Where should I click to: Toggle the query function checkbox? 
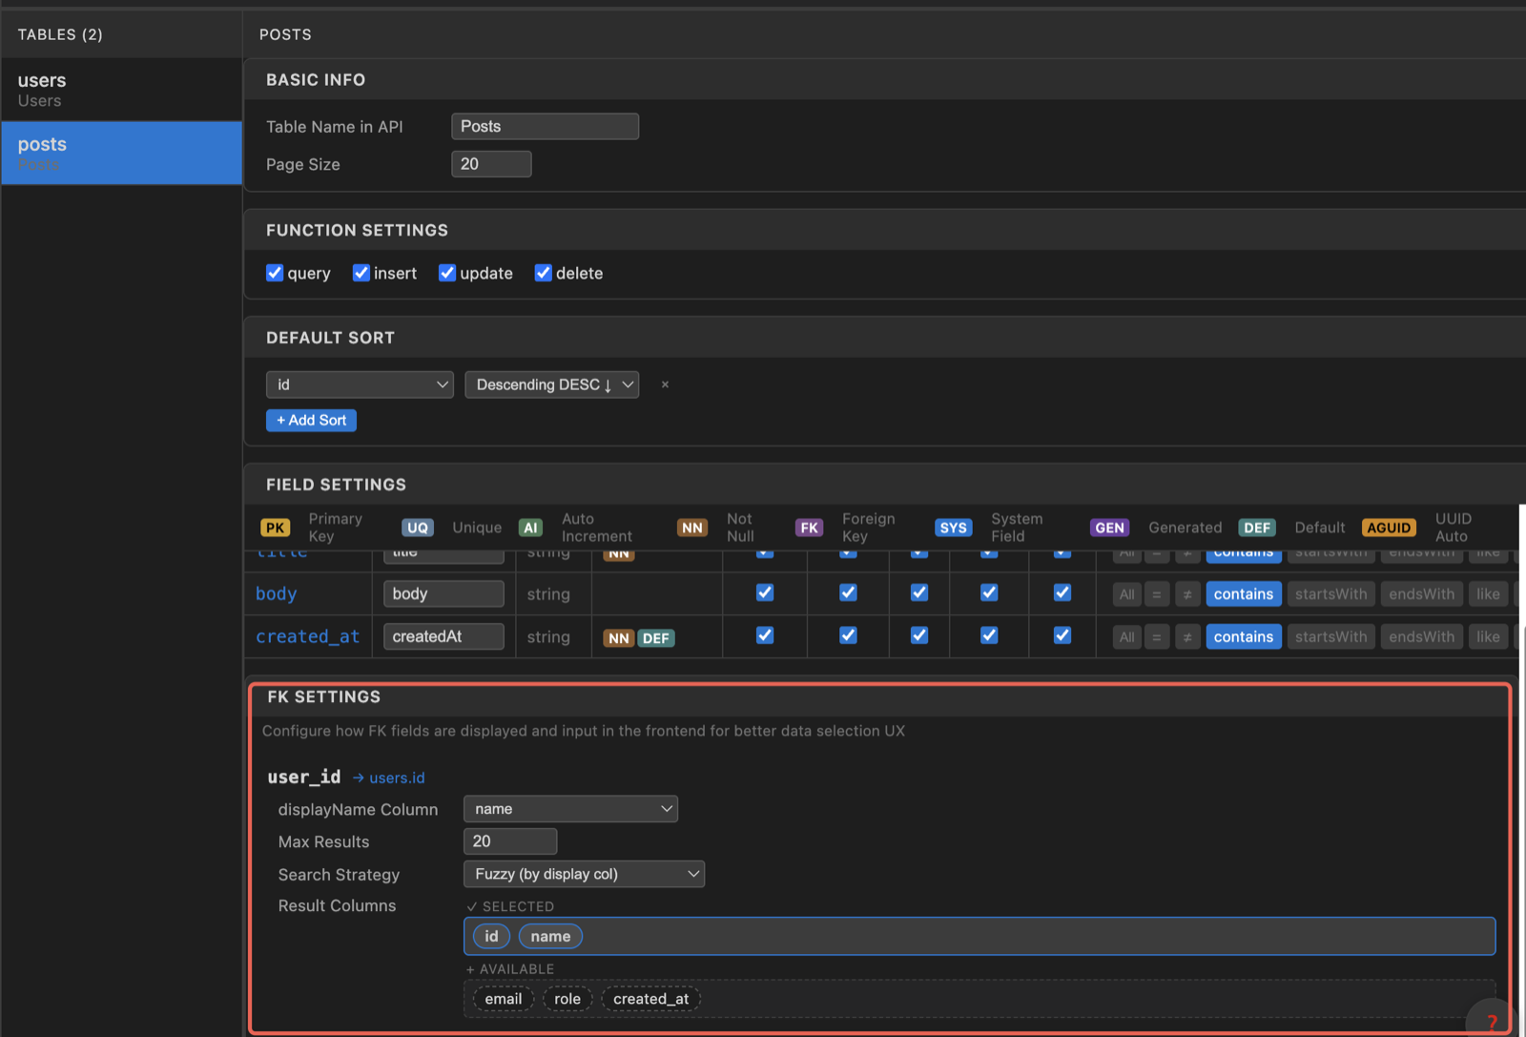pyautogui.click(x=275, y=273)
